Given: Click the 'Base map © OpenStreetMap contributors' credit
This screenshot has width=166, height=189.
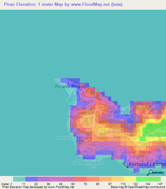Looking at the screenshot, I should 138,187.
